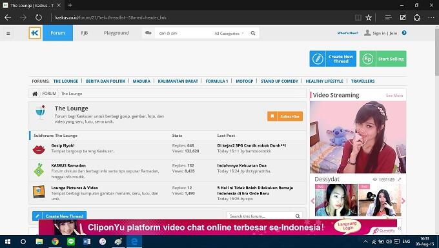Open the All Categories dropdown
439x248 pixels.
pos(229,34)
